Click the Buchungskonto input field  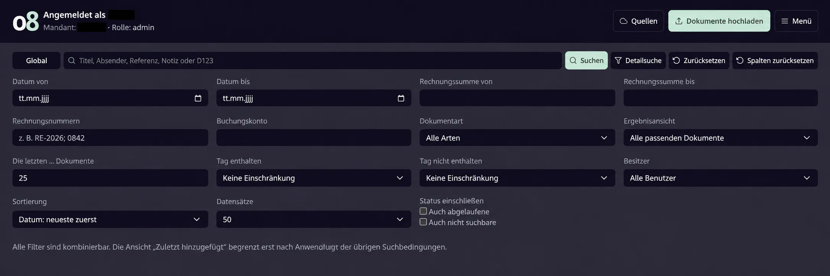(314, 138)
